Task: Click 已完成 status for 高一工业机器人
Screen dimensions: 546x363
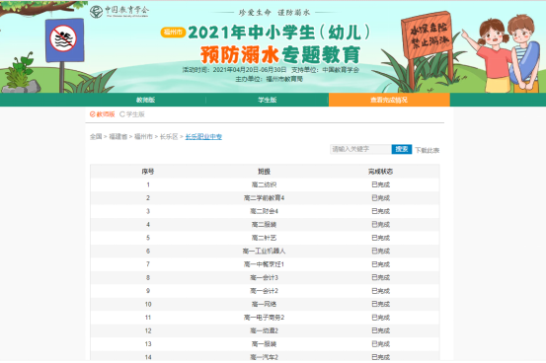Action: [x=380, y=251]
